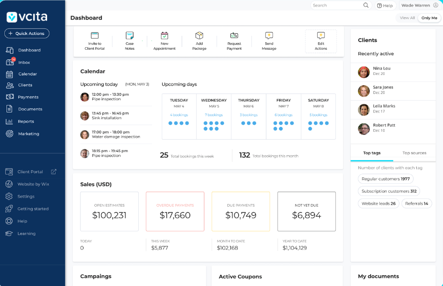
Task: Switch to View All toggle
Action: pyautogui.click(x=407, y=18)
